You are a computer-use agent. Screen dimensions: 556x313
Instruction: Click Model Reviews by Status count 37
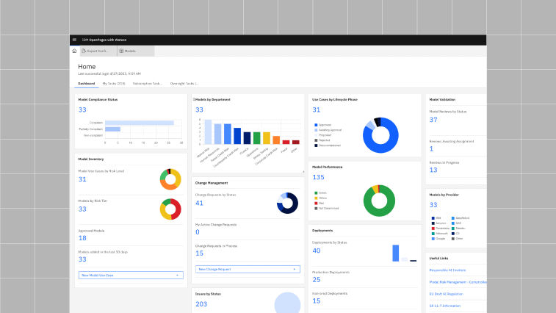point(433,120)
